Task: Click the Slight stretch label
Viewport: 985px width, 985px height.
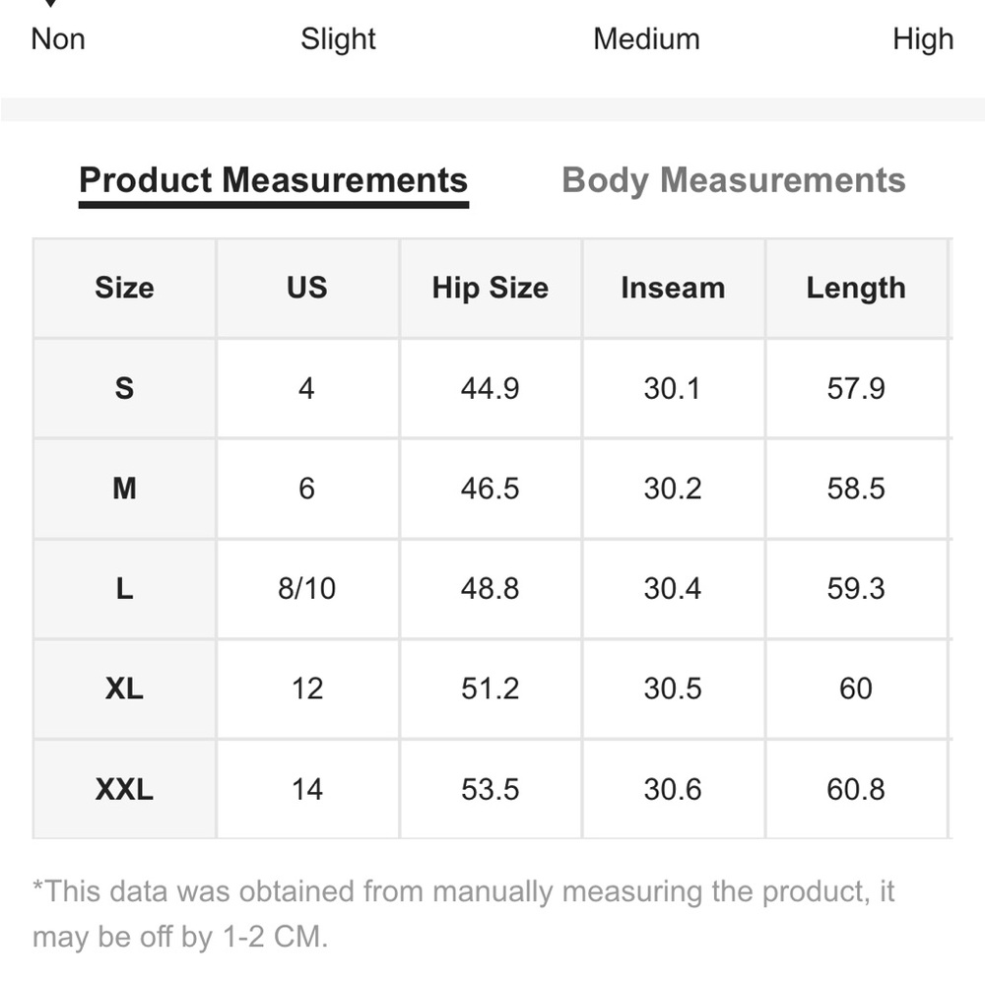Action: pyautogui.click(x=338, y=39)
